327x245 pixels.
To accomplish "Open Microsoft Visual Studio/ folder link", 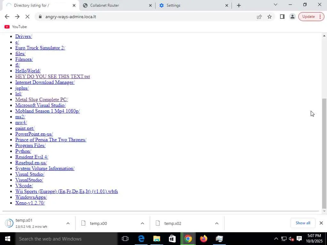I will [41, 105].
